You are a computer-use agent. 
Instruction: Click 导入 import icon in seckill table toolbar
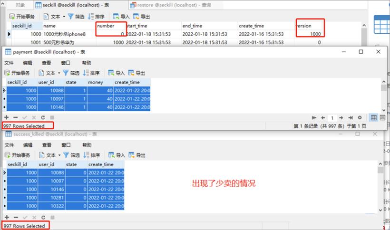pos(121,17)
